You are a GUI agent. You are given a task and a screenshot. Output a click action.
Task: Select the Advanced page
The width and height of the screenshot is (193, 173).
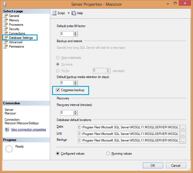tap(16, 42)
